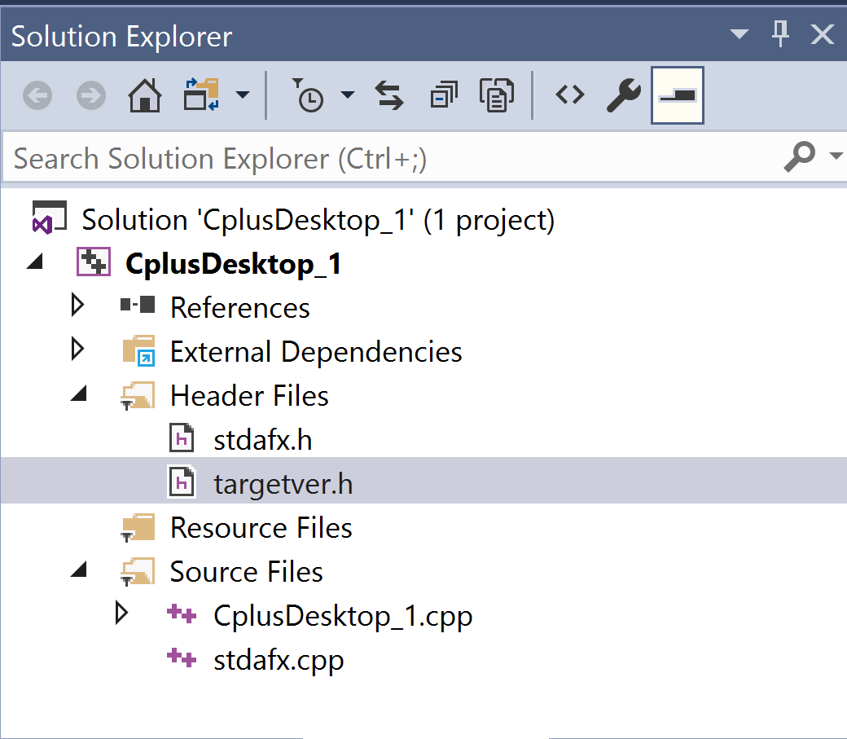Select the Resource Files folder

261,527
